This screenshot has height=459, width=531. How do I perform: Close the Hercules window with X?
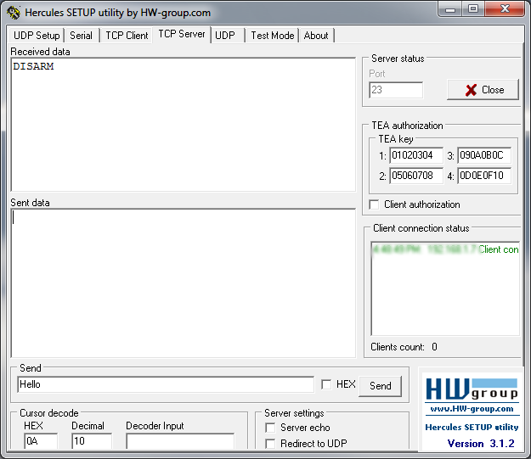pos(505,9)
